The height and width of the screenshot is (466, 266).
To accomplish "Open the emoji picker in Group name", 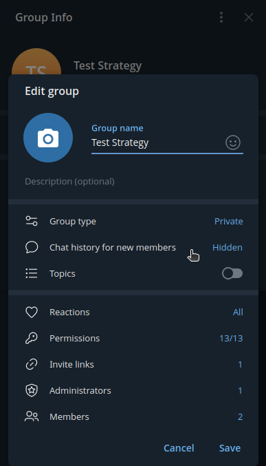I will click(x=233, y=142).
